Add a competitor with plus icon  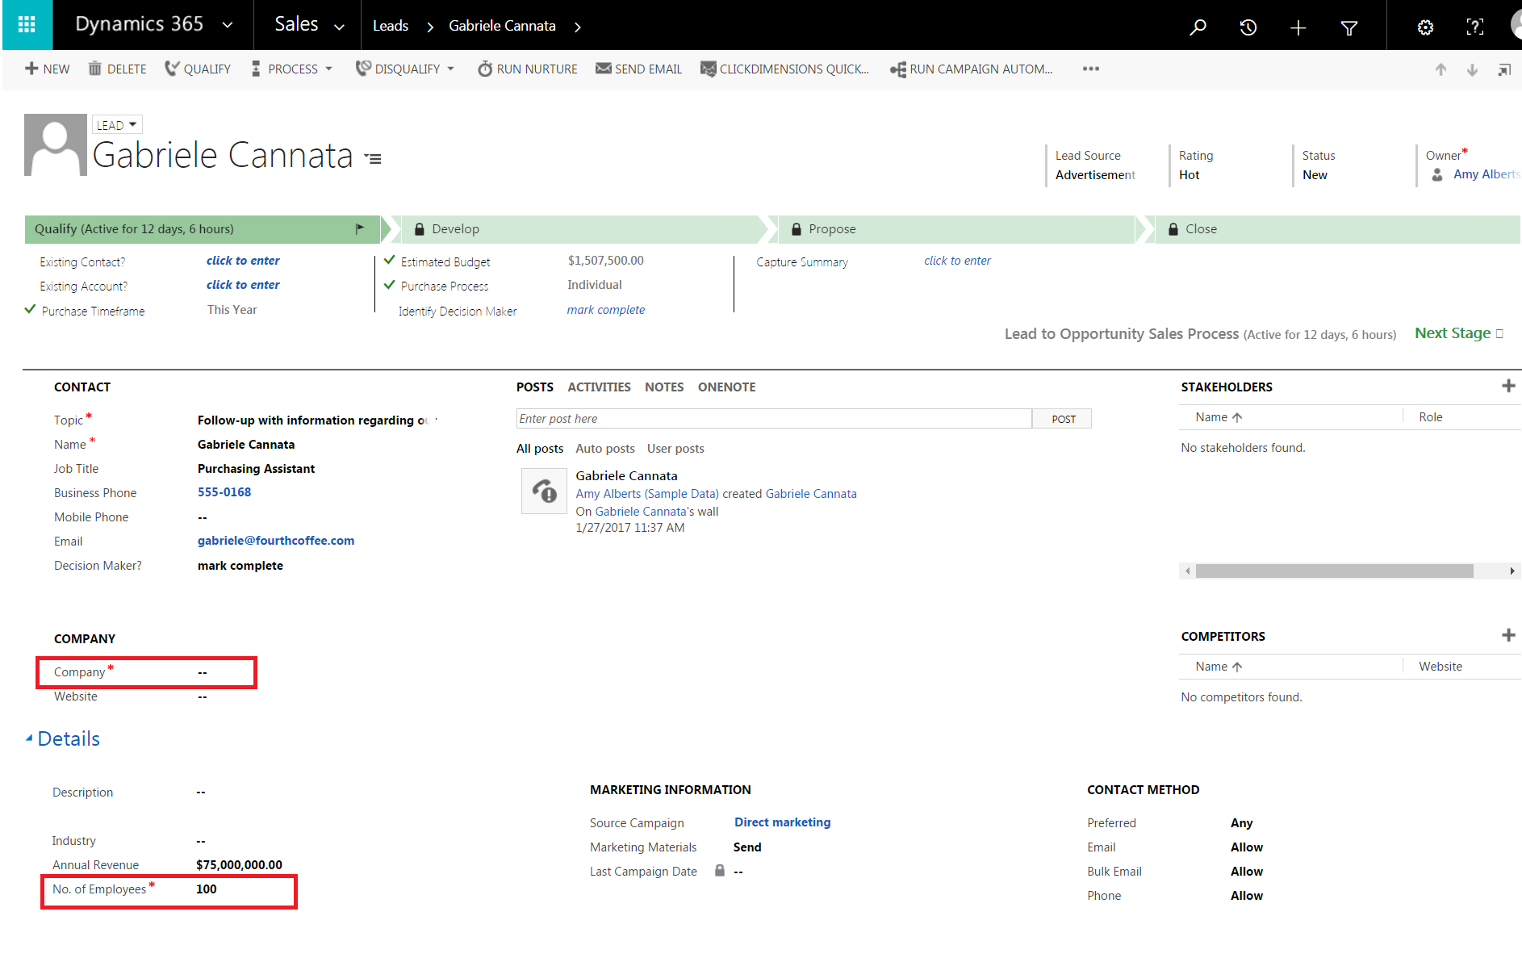[x=1507, y=636]
